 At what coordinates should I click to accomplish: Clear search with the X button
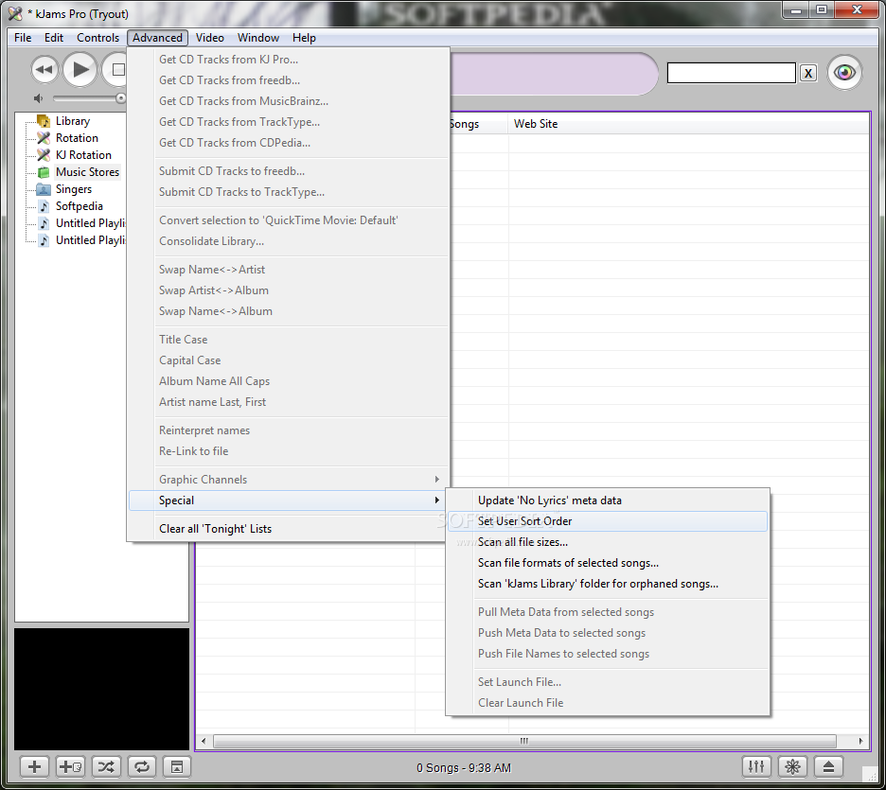[808, 74]
